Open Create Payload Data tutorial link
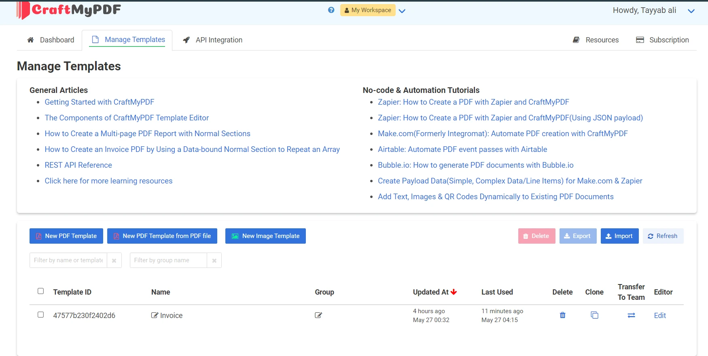 point(510,181)
